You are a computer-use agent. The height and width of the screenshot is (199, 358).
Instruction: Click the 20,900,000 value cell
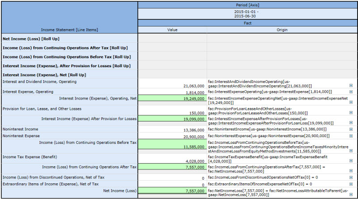tap(172, 136)
